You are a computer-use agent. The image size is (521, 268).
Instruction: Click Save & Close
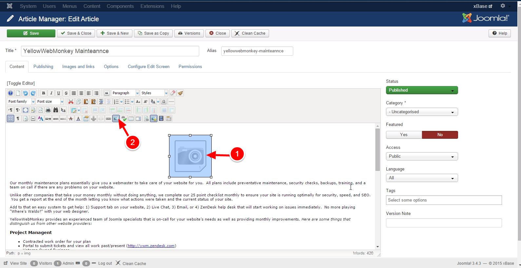76,33
